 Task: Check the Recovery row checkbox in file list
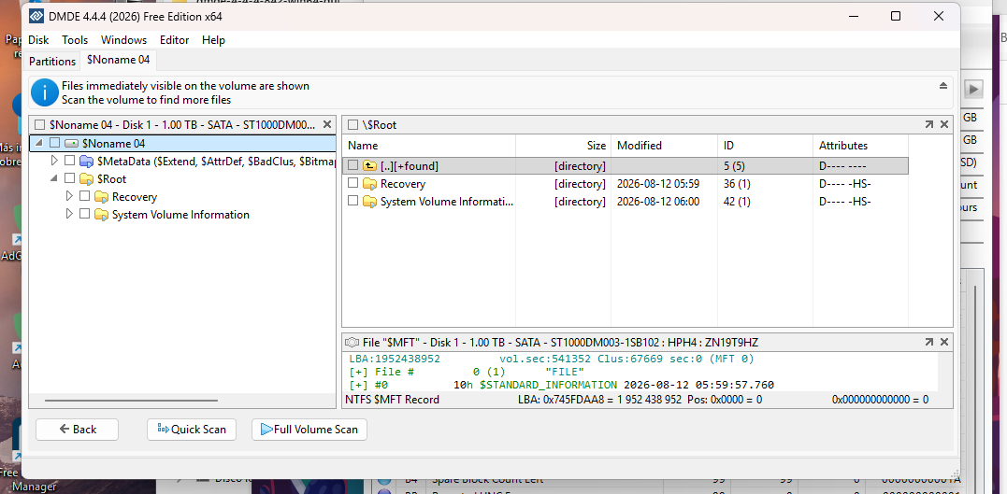tap(352, 184)
